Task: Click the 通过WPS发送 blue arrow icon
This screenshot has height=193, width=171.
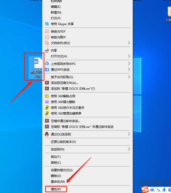Action: point(47,70)
